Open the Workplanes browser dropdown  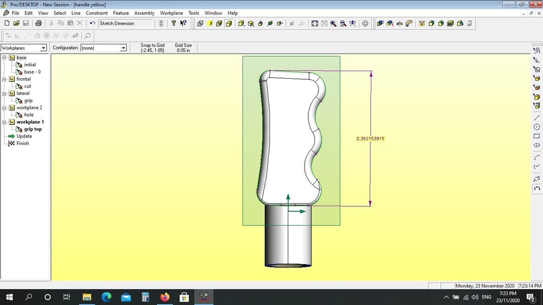point(43,48)
